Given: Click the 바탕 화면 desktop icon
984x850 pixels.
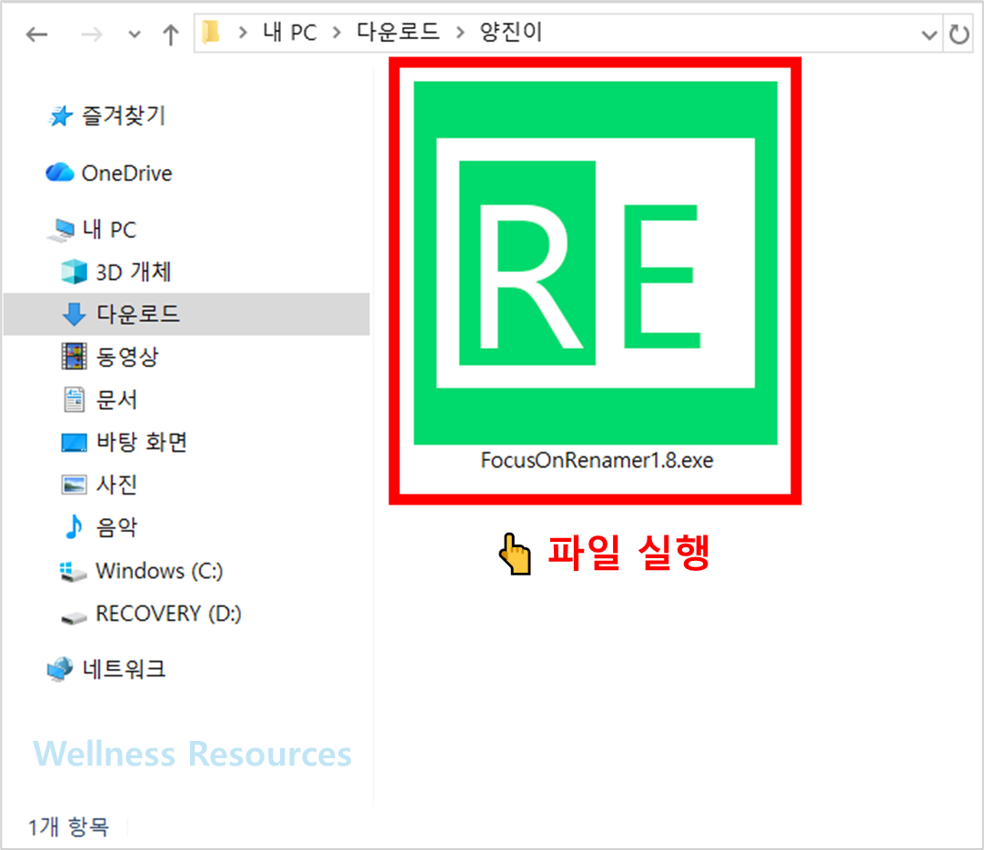Looking at the screenshot, I should 74,442.
